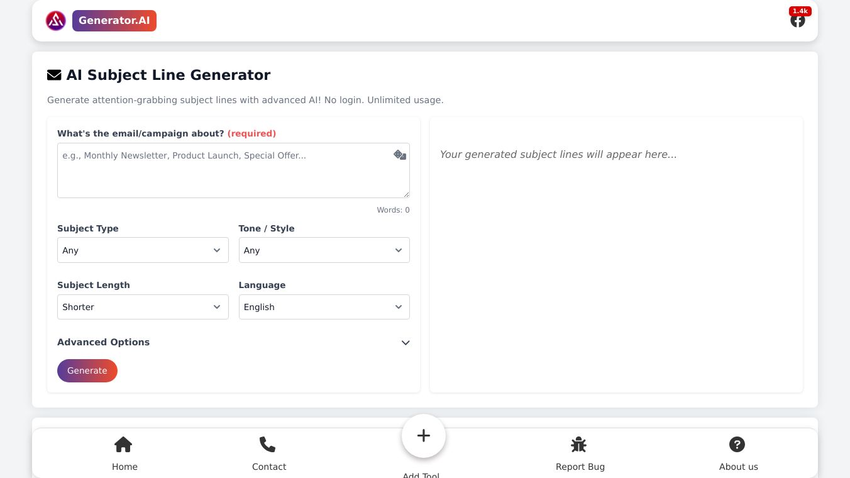850x478 pixels.
Task: Click the Generator.AI brand badge
Action: [x=114, y=21]
